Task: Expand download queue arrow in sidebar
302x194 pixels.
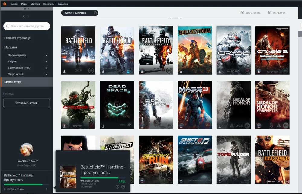Action: 47,189
